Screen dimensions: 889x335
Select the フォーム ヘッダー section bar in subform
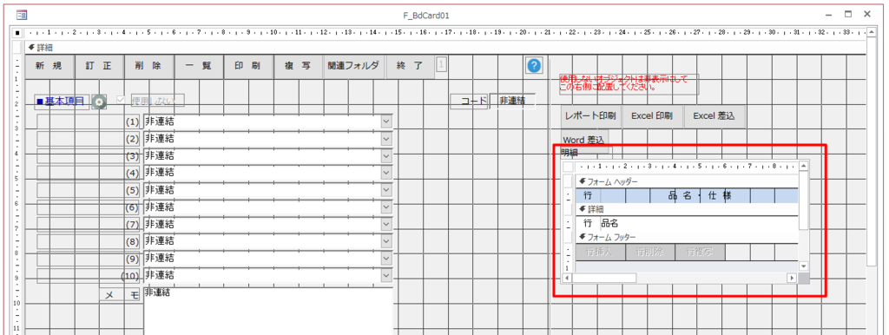pos(688,181)
